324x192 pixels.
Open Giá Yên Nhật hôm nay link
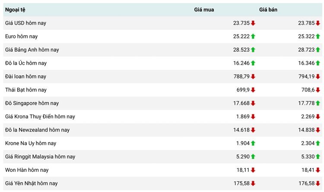point(31,183)
